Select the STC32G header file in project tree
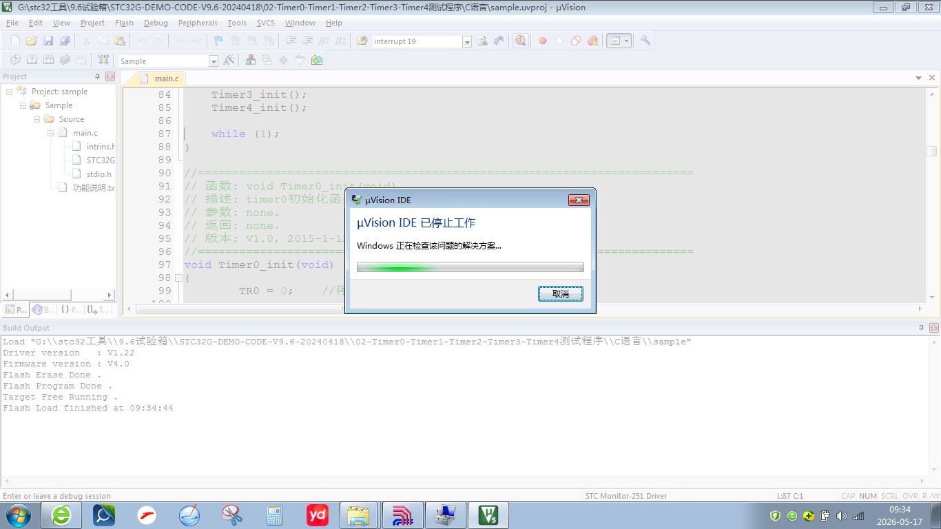The height and width of the screenshot is (529, 941). point(101,160)
